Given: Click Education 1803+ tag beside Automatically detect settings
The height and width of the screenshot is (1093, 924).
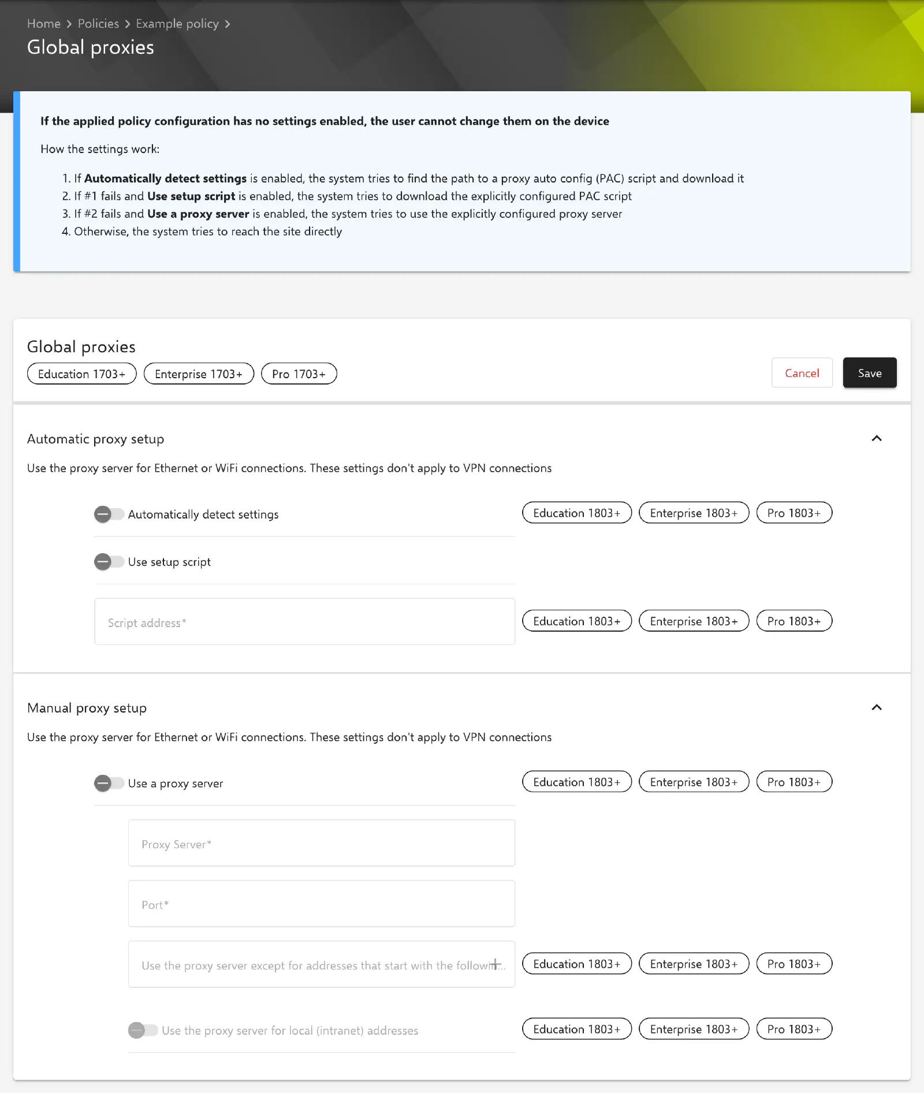Looking at the screenshot, I should click(577, 513).
